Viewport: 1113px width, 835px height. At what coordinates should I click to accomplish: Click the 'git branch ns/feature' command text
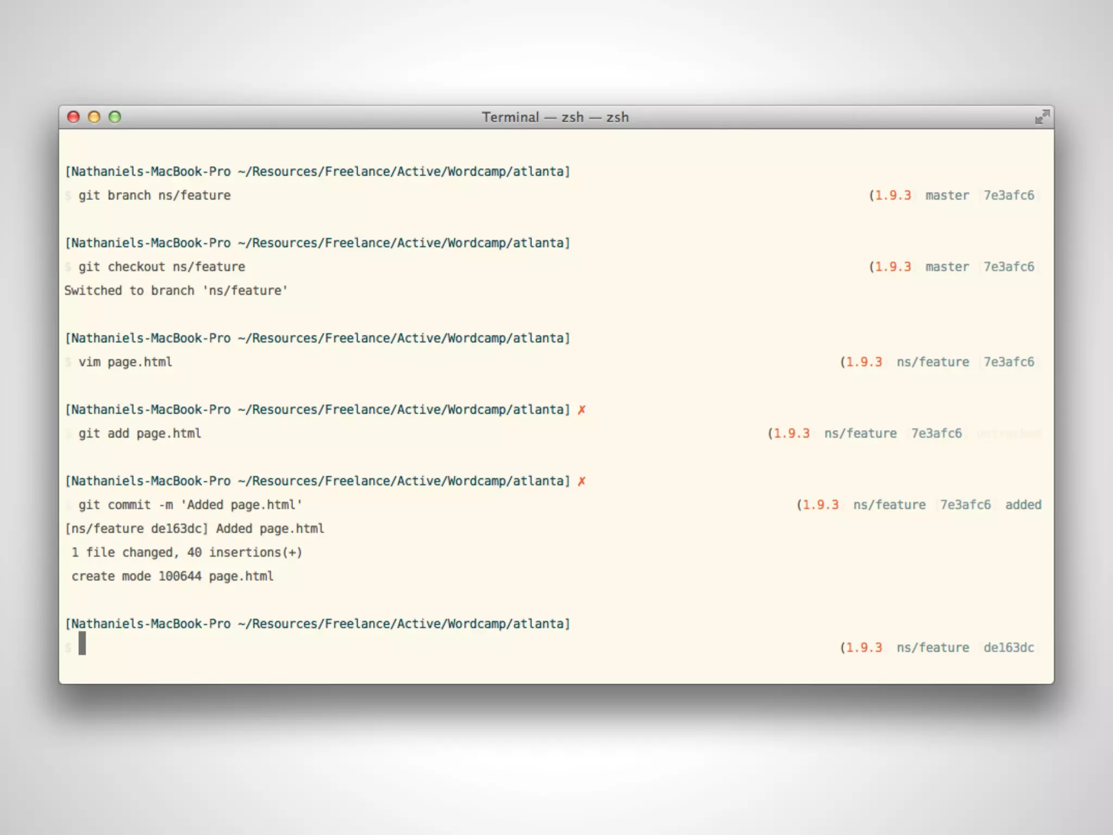pos(154,196)
